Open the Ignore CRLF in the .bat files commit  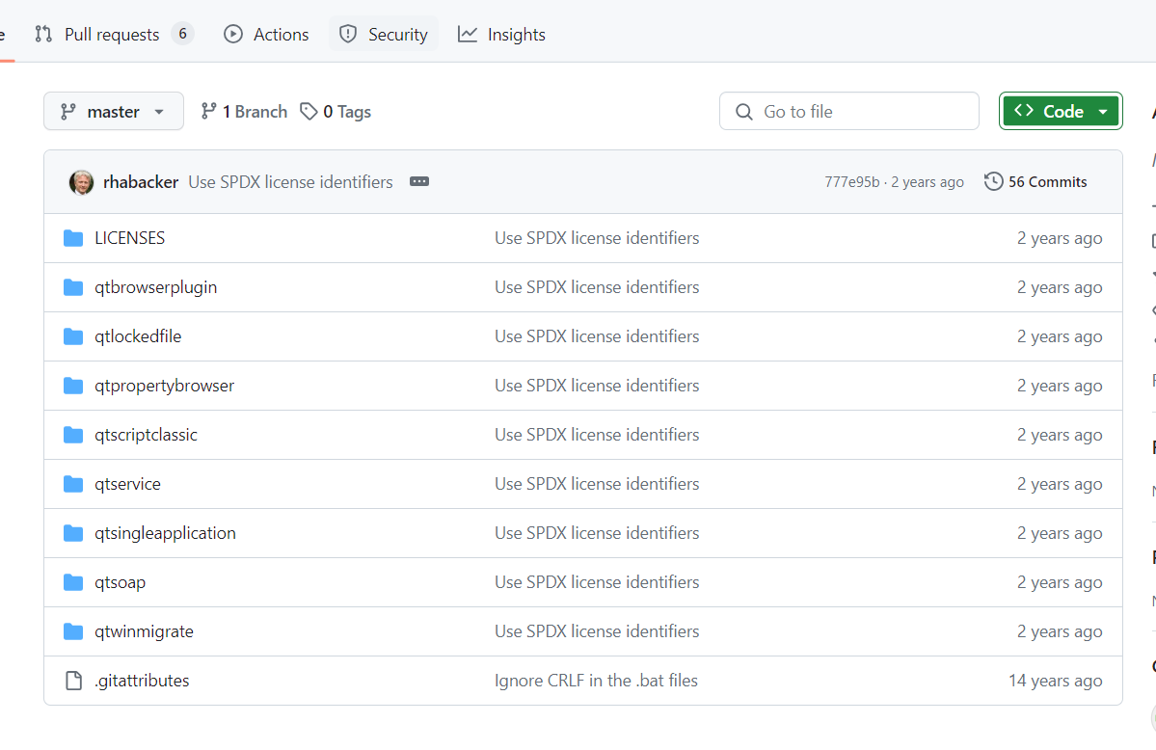596,681
